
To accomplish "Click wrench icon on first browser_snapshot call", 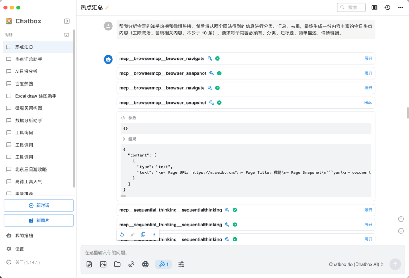I will [212, 73].
